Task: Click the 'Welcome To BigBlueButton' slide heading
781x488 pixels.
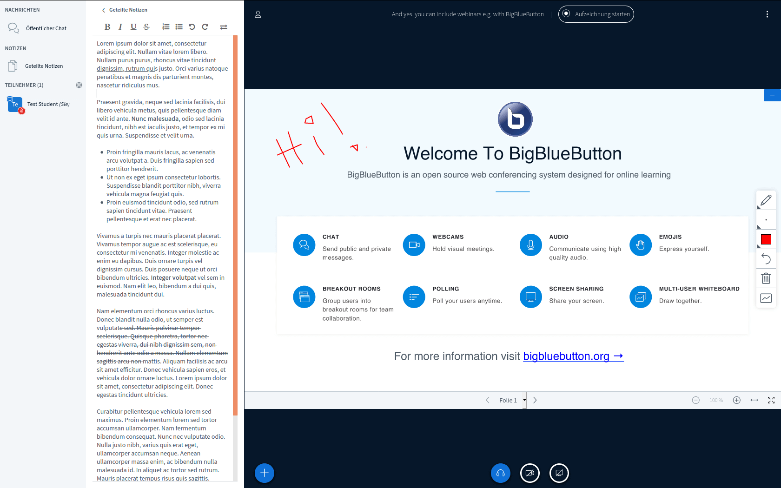Action: click(x=513, y=153)
